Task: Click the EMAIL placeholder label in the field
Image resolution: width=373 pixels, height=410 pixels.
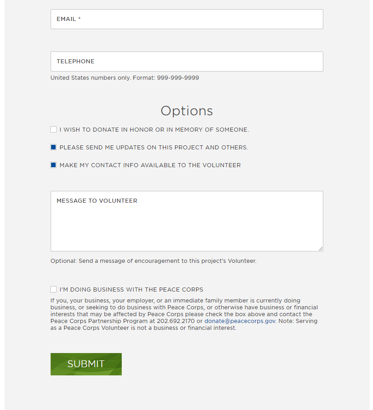Action: [67, 19]
